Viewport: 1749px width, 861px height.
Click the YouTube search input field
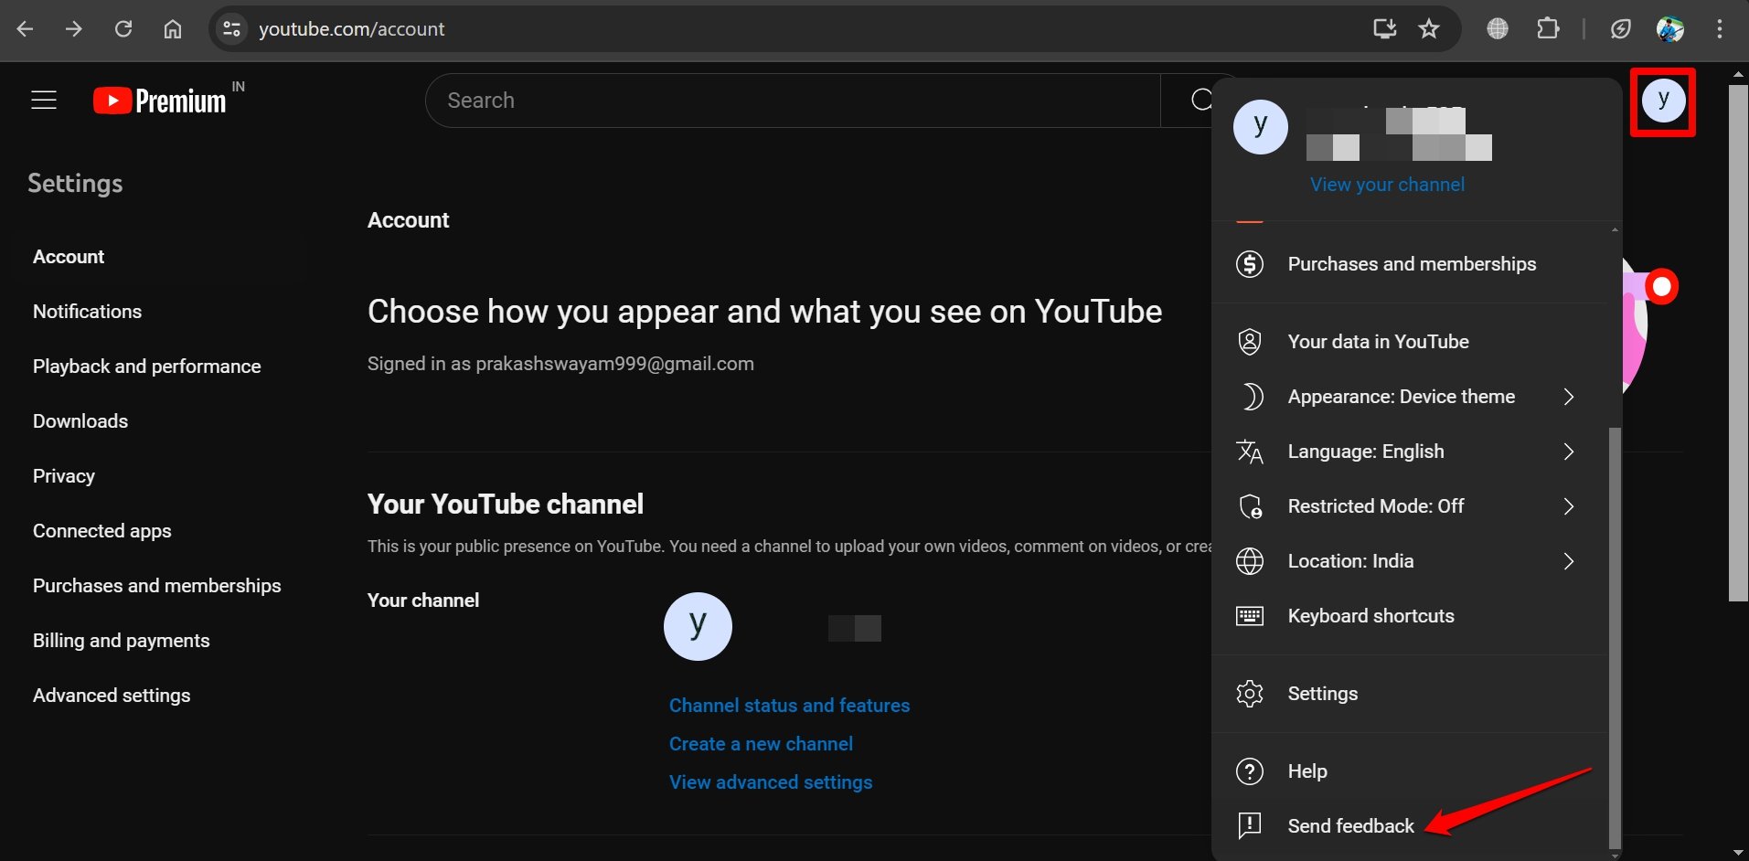793,101
